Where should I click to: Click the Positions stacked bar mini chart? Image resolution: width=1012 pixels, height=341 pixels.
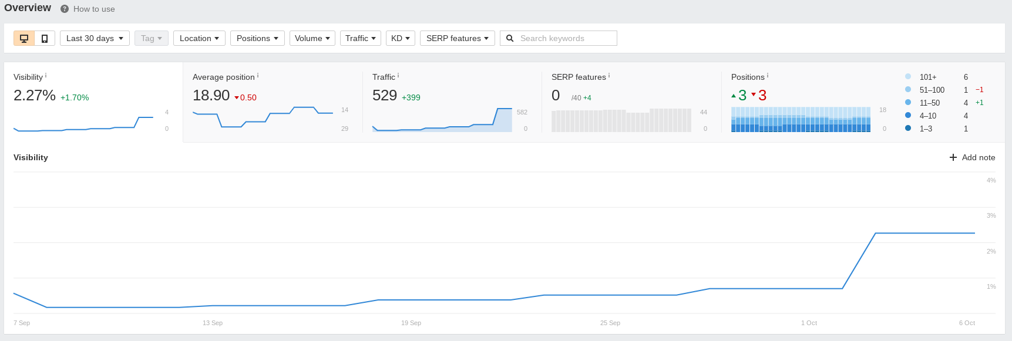point(801,119)
